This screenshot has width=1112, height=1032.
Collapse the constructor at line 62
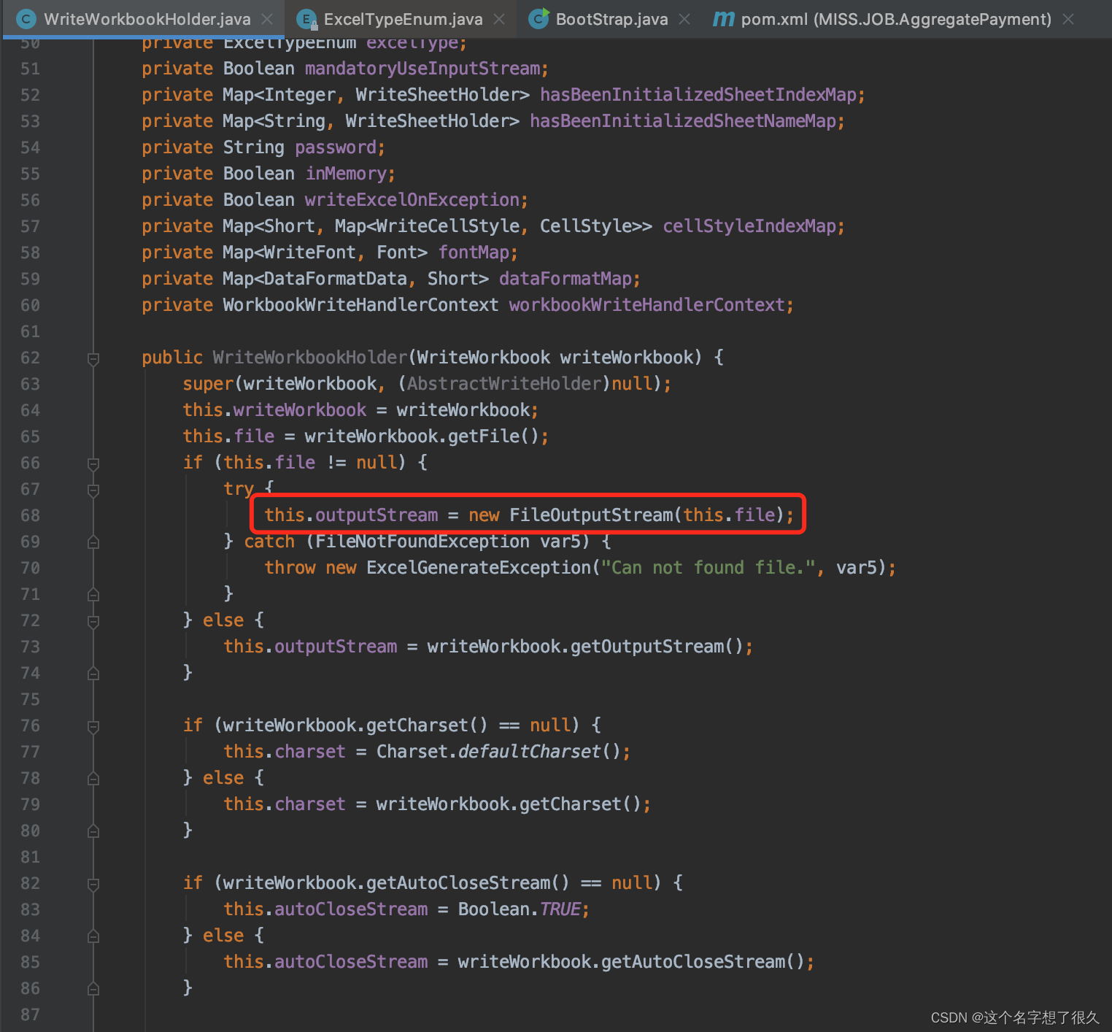(93, 358)
